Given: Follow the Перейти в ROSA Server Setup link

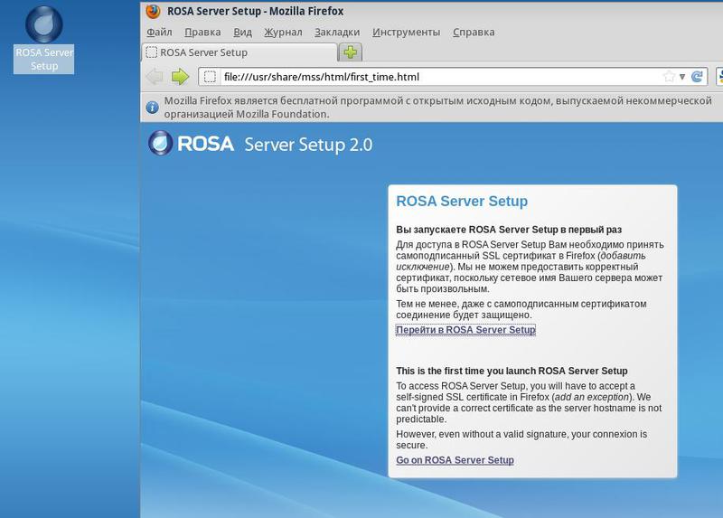Looking at the screenshot, I should pyautogui.click(x=465, y=330).
